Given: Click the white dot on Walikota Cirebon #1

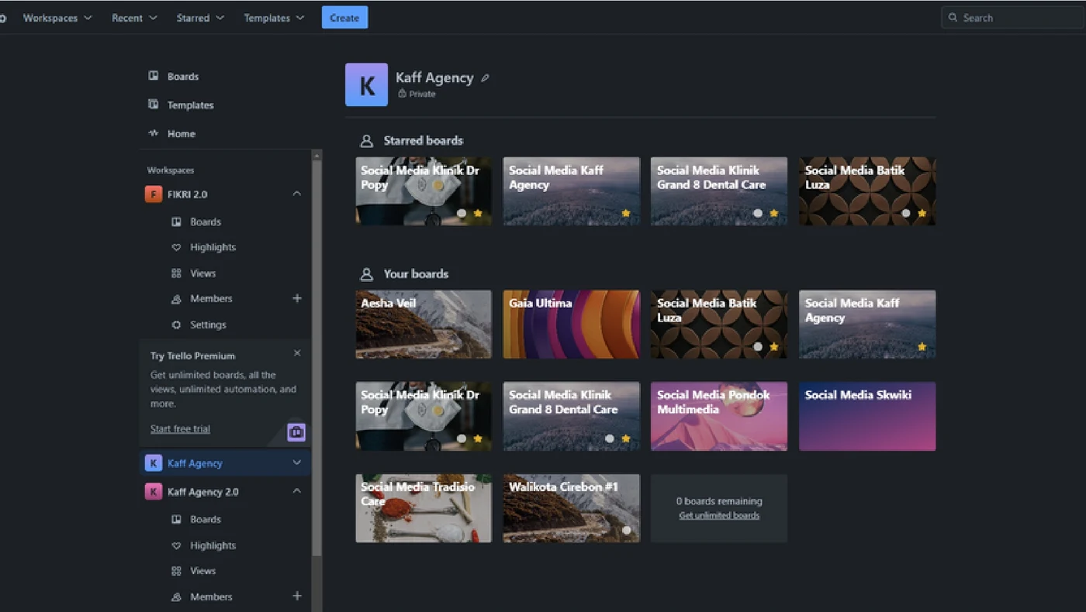Looking at the screenshot, I should (x=626, y=531).
